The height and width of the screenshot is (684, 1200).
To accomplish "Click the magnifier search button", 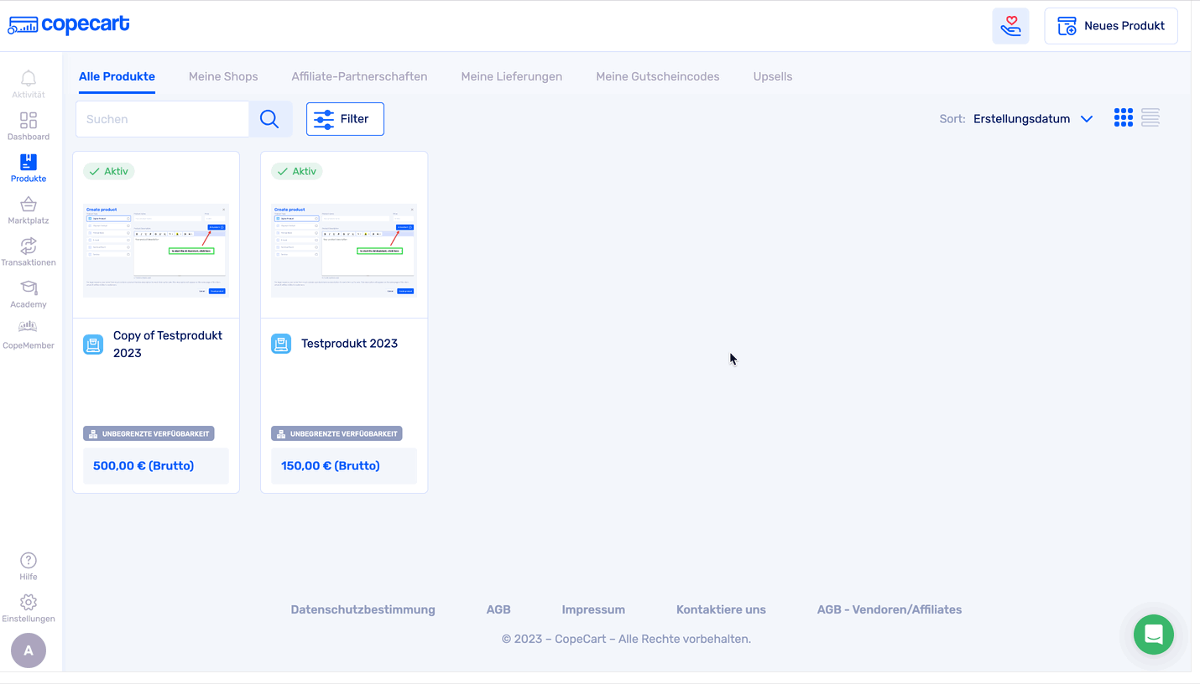I will (269, 119).
